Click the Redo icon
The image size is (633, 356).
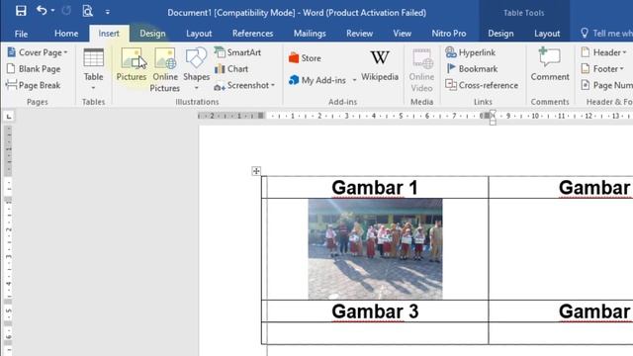[x=66, y=11]
